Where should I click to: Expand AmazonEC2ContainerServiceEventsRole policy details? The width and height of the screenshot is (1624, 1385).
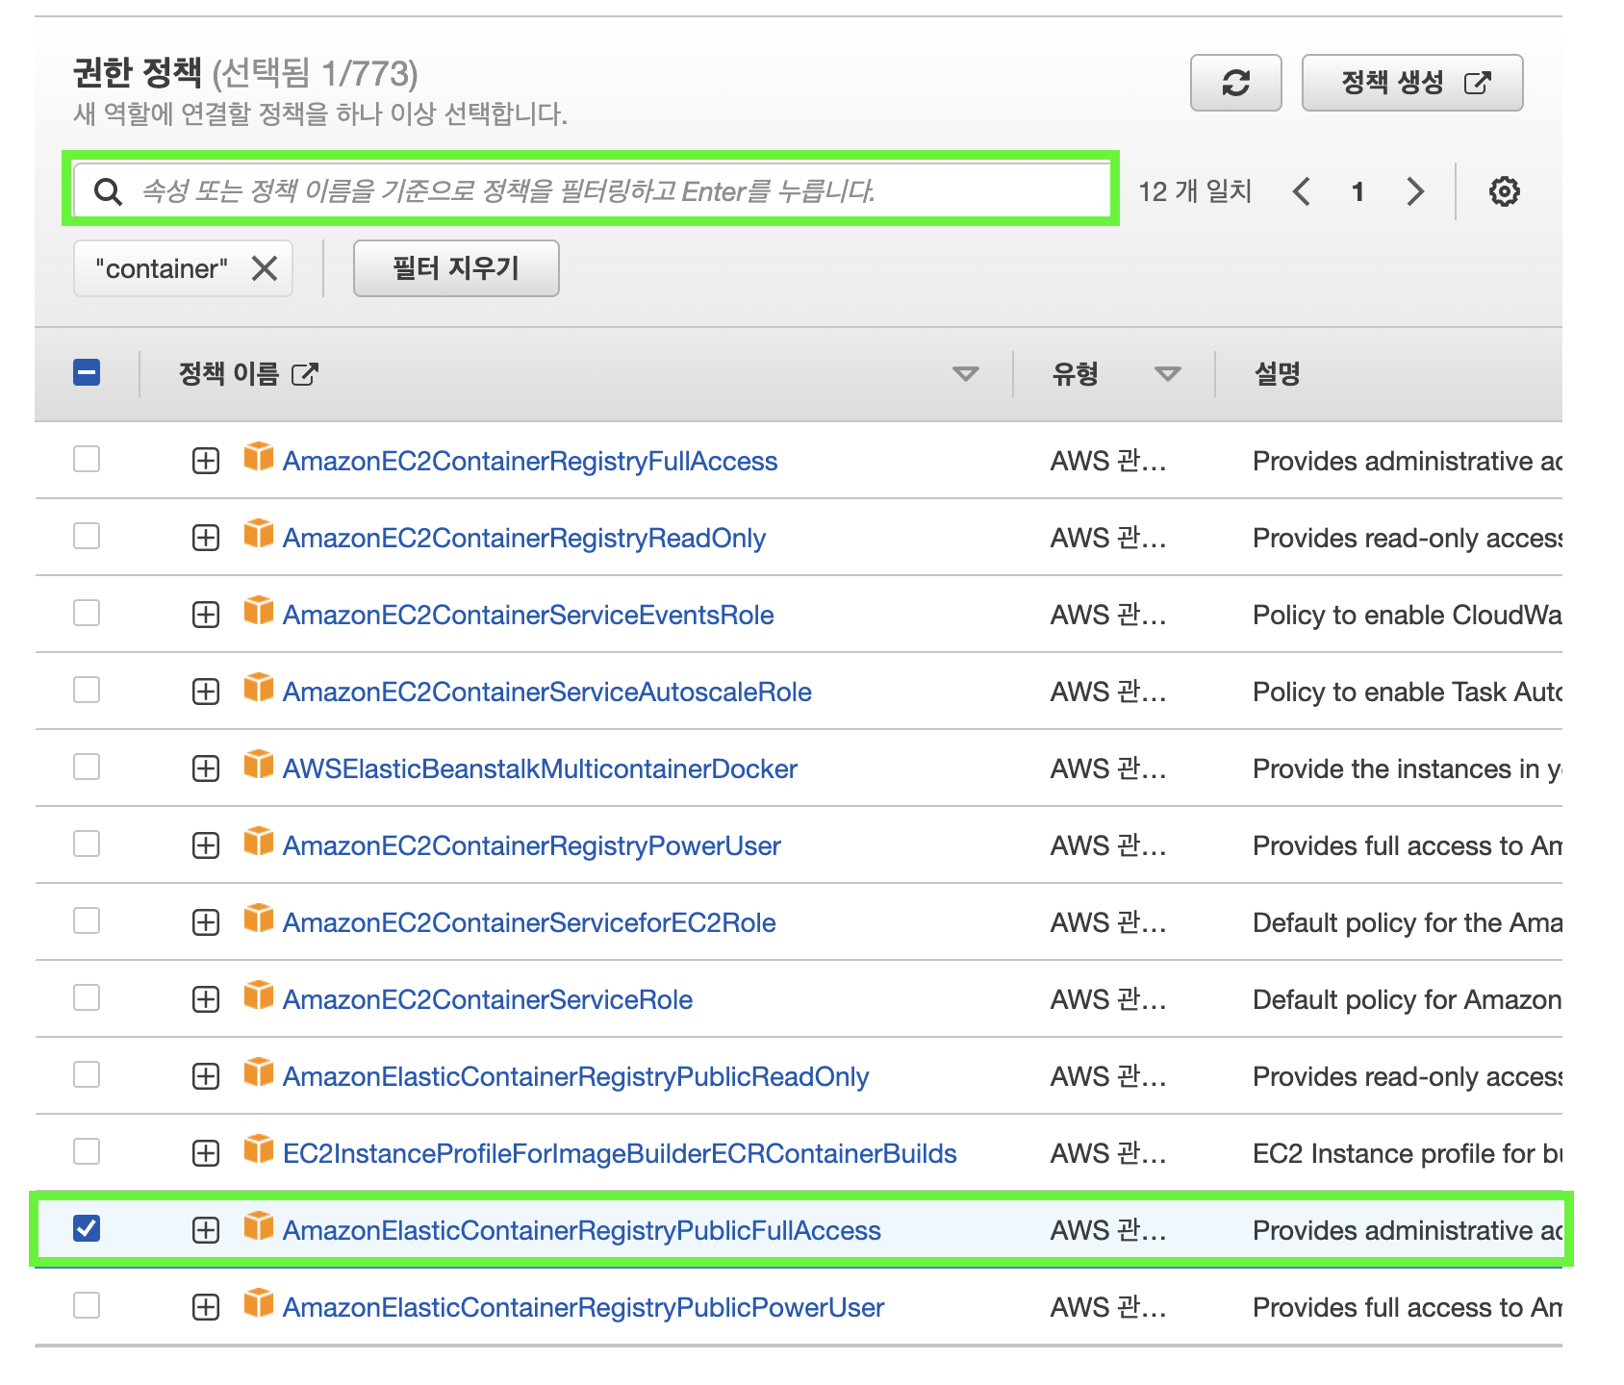tap(206, 615)
